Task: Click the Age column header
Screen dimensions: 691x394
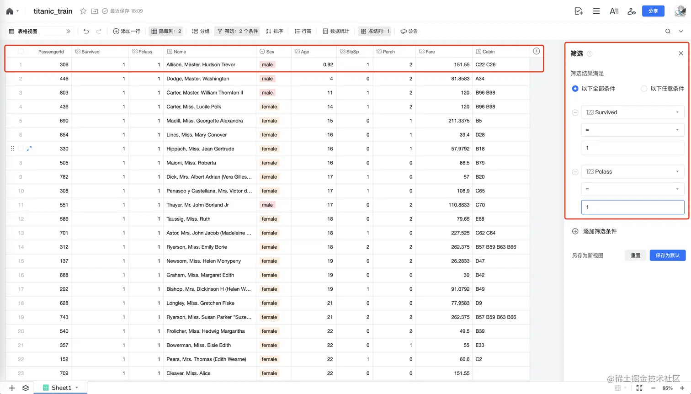Action: click(314, 52)
